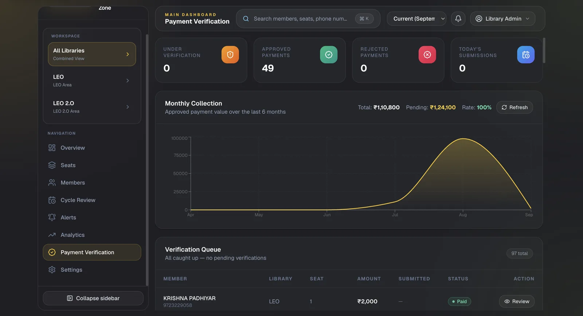Click the Settings gear icon

(x=52, y=270)
